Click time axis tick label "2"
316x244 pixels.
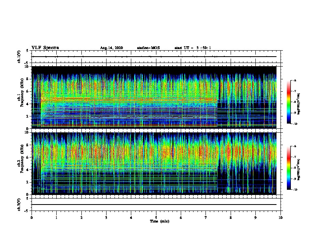(x=81, y=218)
